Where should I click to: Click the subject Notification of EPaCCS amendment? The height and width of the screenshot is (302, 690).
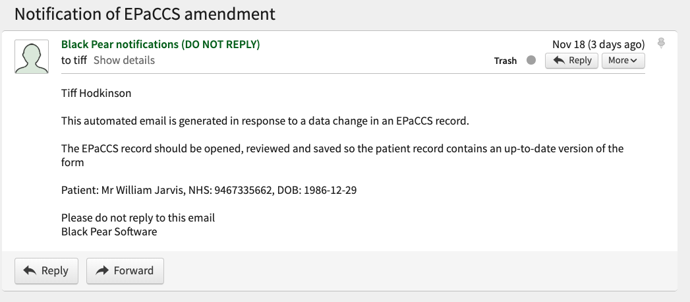145,14
